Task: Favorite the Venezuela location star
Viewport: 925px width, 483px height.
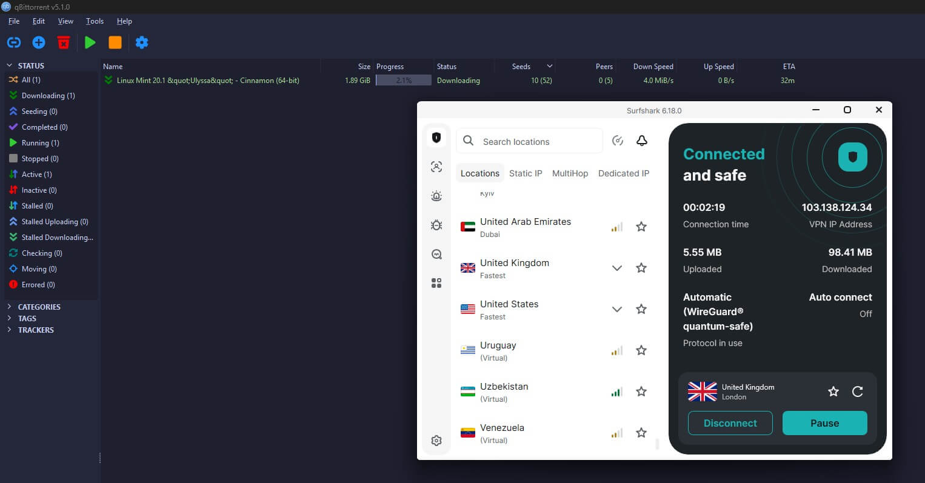Action: (641, 433)
